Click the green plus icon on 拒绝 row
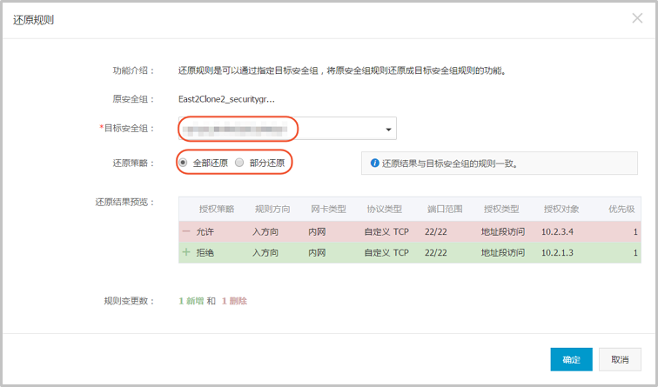 pyautogui.click(x=186, y=253)
